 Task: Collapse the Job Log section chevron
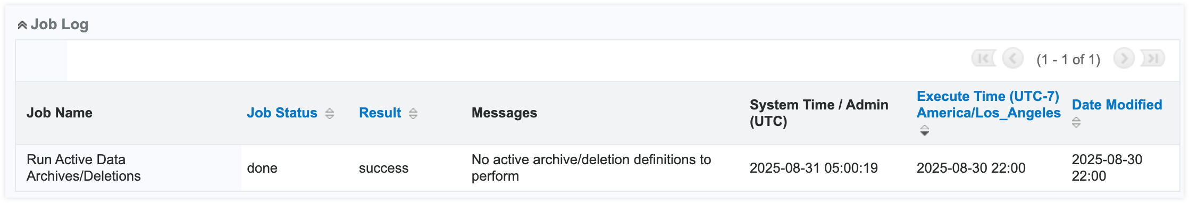click(22, 25)
